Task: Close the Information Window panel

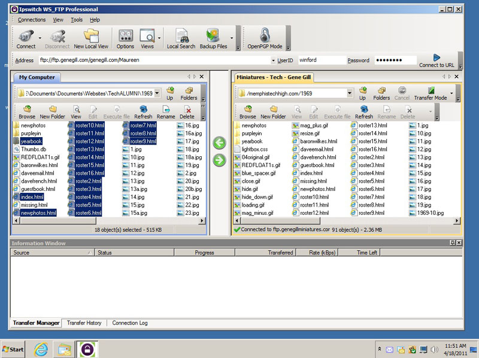Action: click(x=459, y=243)
